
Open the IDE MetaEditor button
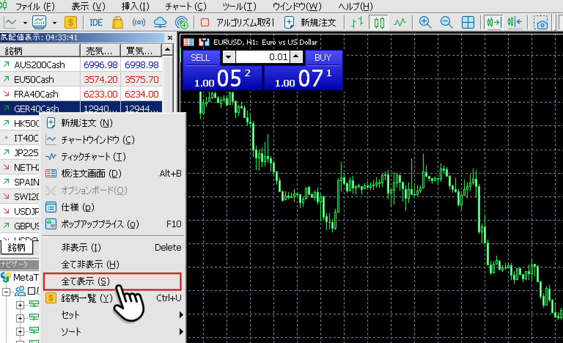(x=96, y=23)
